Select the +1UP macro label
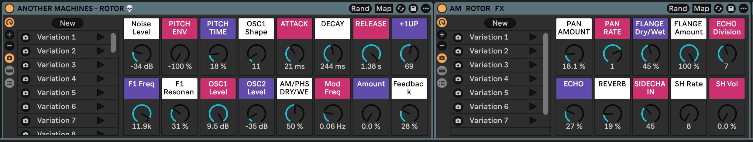 (409, 28)
